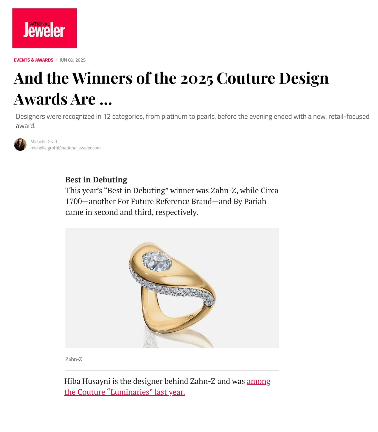Email michelle.graff@nationaljeweler.com
The width and height of the screenshot is (378, 432).
[x=66, y=148]
